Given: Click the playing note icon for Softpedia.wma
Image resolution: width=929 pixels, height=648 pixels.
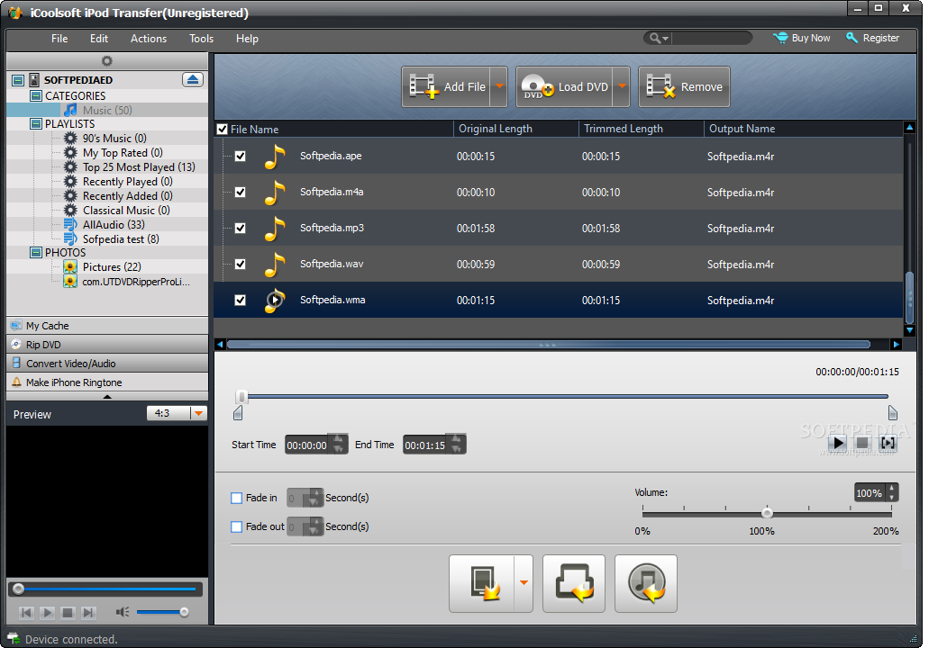Looking at the screenshot, I should point(274,301).
